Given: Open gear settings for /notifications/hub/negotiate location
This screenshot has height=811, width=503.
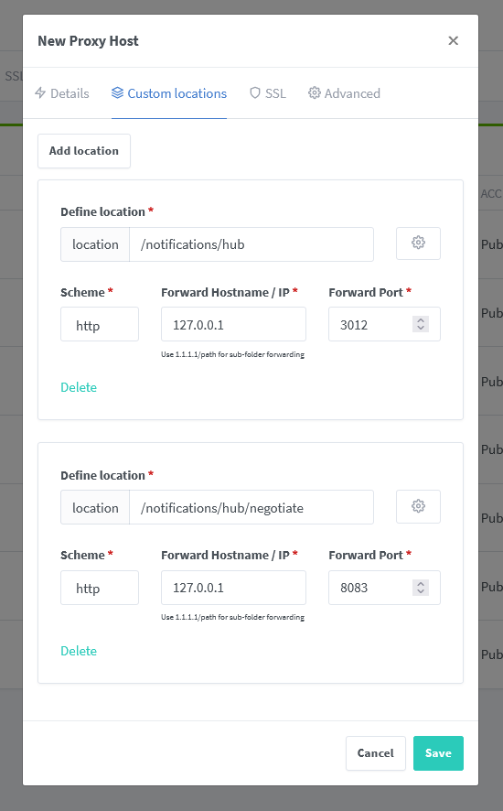Looking at the screenshot, I should [418, 506].
